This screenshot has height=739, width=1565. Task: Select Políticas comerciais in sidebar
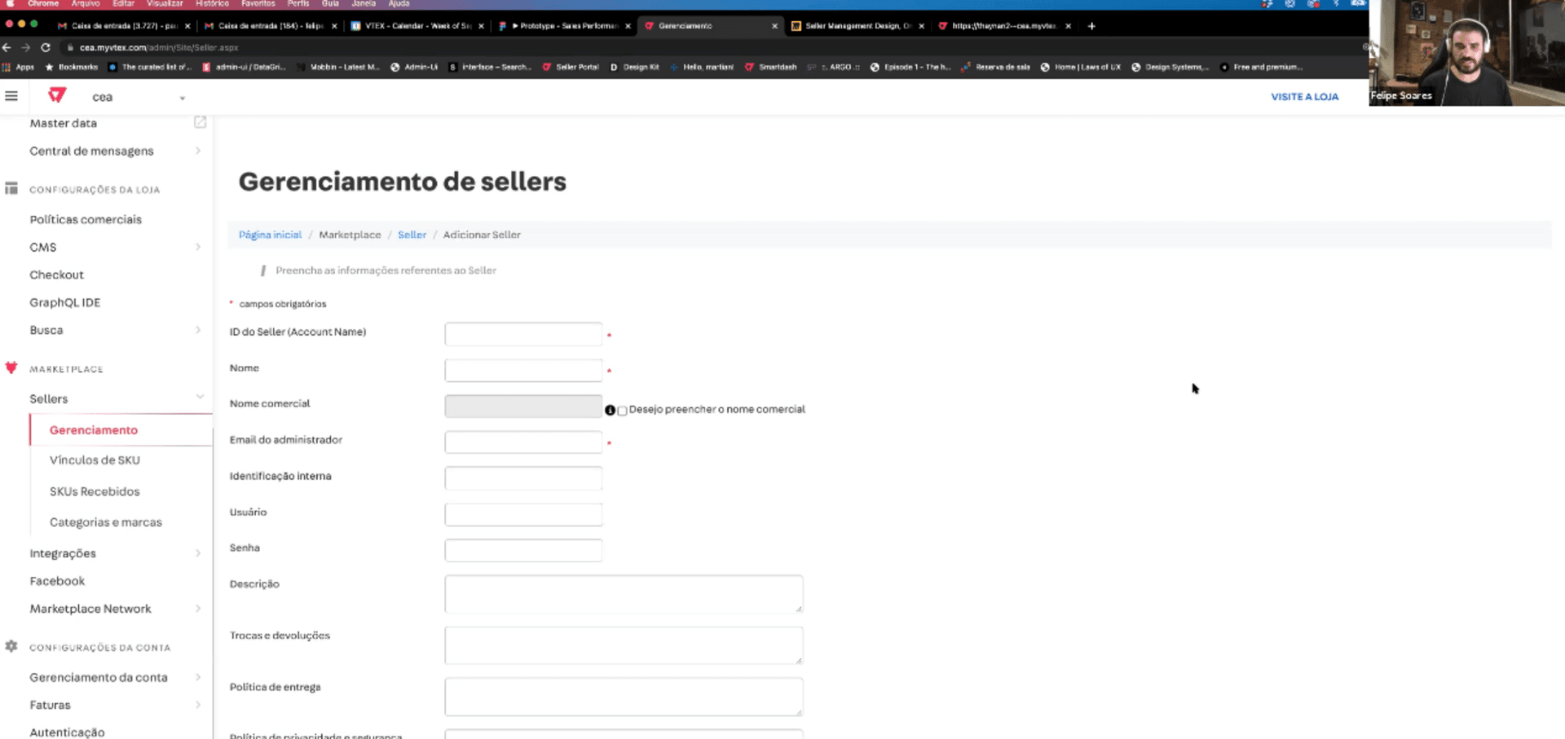point(86,219)
